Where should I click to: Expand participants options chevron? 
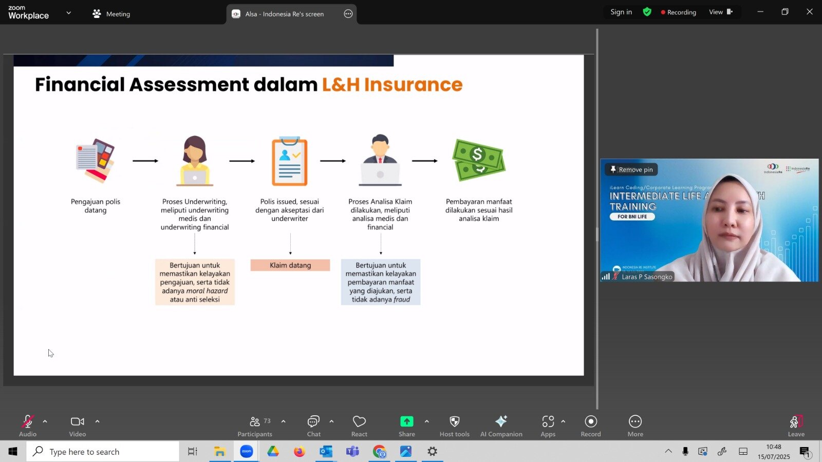click(283, 421)
